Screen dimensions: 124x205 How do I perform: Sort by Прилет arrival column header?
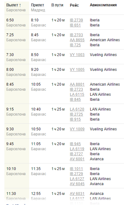tap(38, 5)
